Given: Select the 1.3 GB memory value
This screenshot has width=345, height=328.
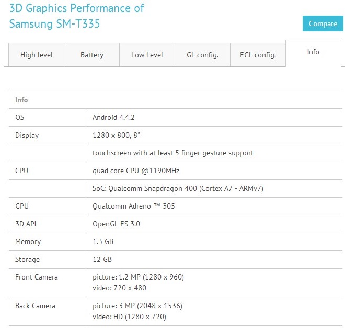Looking at the screenshot, I should [x=103, y=241].
